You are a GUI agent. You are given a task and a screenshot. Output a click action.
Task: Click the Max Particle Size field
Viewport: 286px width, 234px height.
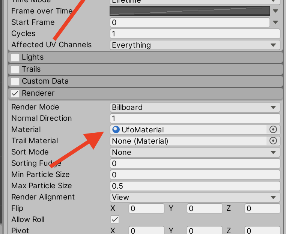(195, 186)
